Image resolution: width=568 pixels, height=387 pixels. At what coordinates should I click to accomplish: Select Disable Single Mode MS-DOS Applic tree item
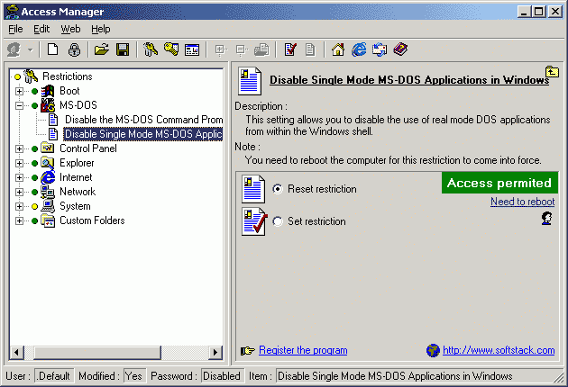click(143, 134)
